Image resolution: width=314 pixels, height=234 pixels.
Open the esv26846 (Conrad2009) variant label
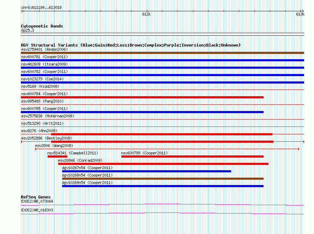point(80,160)
